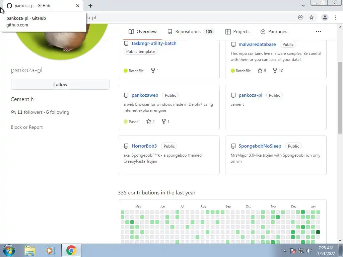Open Chrome's three-dot menu
This screenshot has width=343, height=257.
point(336,17)
